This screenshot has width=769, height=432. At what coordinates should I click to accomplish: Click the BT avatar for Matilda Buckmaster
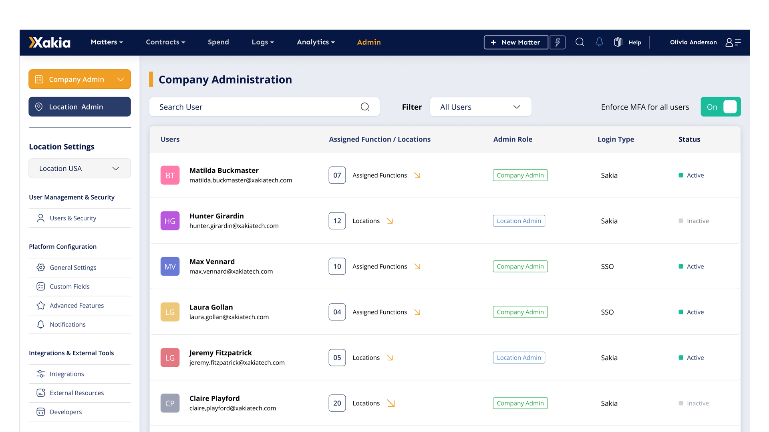tap(170, 175)
